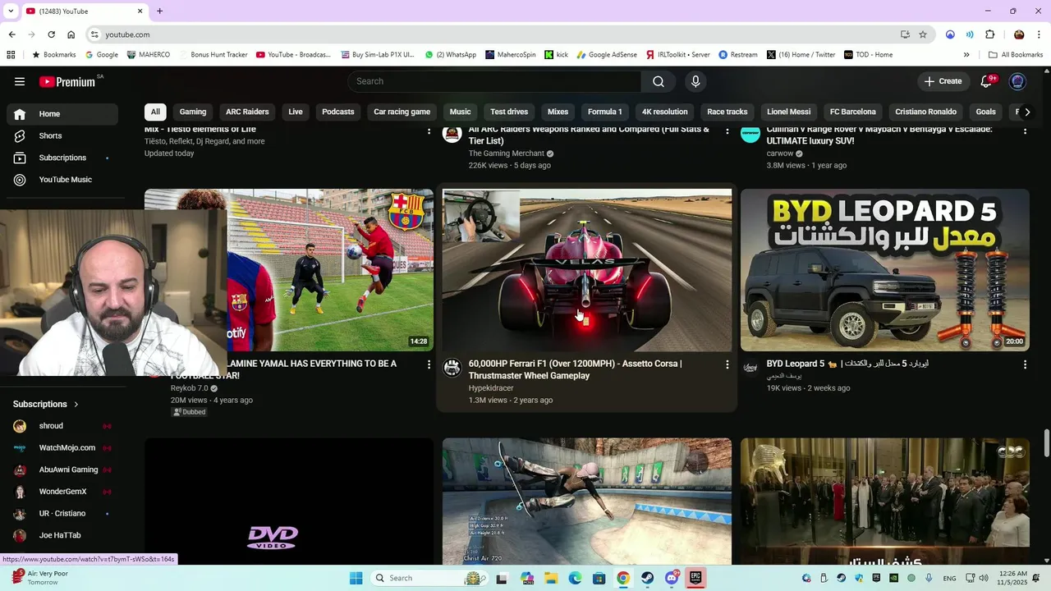View site information for youtube.com

point(94,34)
